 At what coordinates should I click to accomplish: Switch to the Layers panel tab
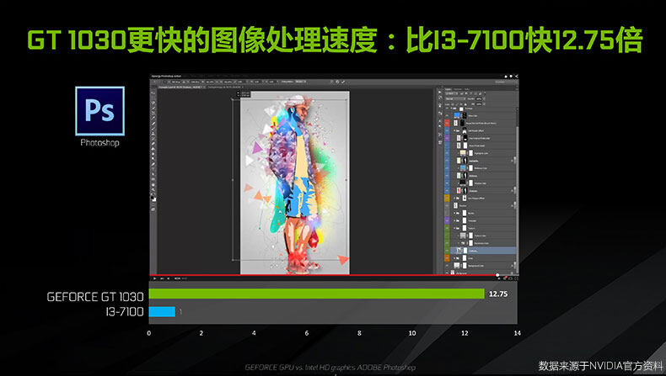coord(448,89)
